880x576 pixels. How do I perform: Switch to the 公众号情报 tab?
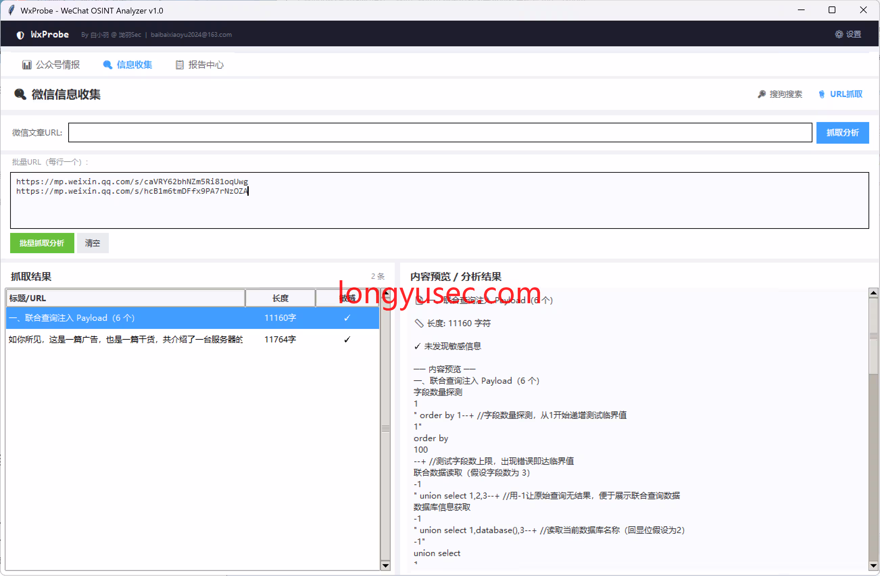(x=51, y=65)
